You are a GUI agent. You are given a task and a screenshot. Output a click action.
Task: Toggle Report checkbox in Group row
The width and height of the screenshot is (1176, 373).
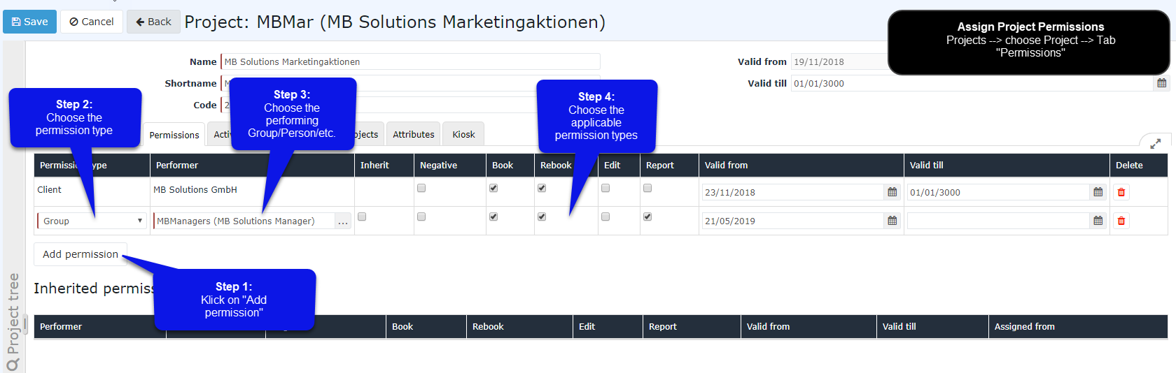pos(647,217)
